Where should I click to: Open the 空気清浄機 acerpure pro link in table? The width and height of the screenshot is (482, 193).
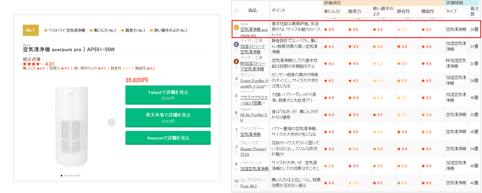pyautogui.click(x=254, y=32)
